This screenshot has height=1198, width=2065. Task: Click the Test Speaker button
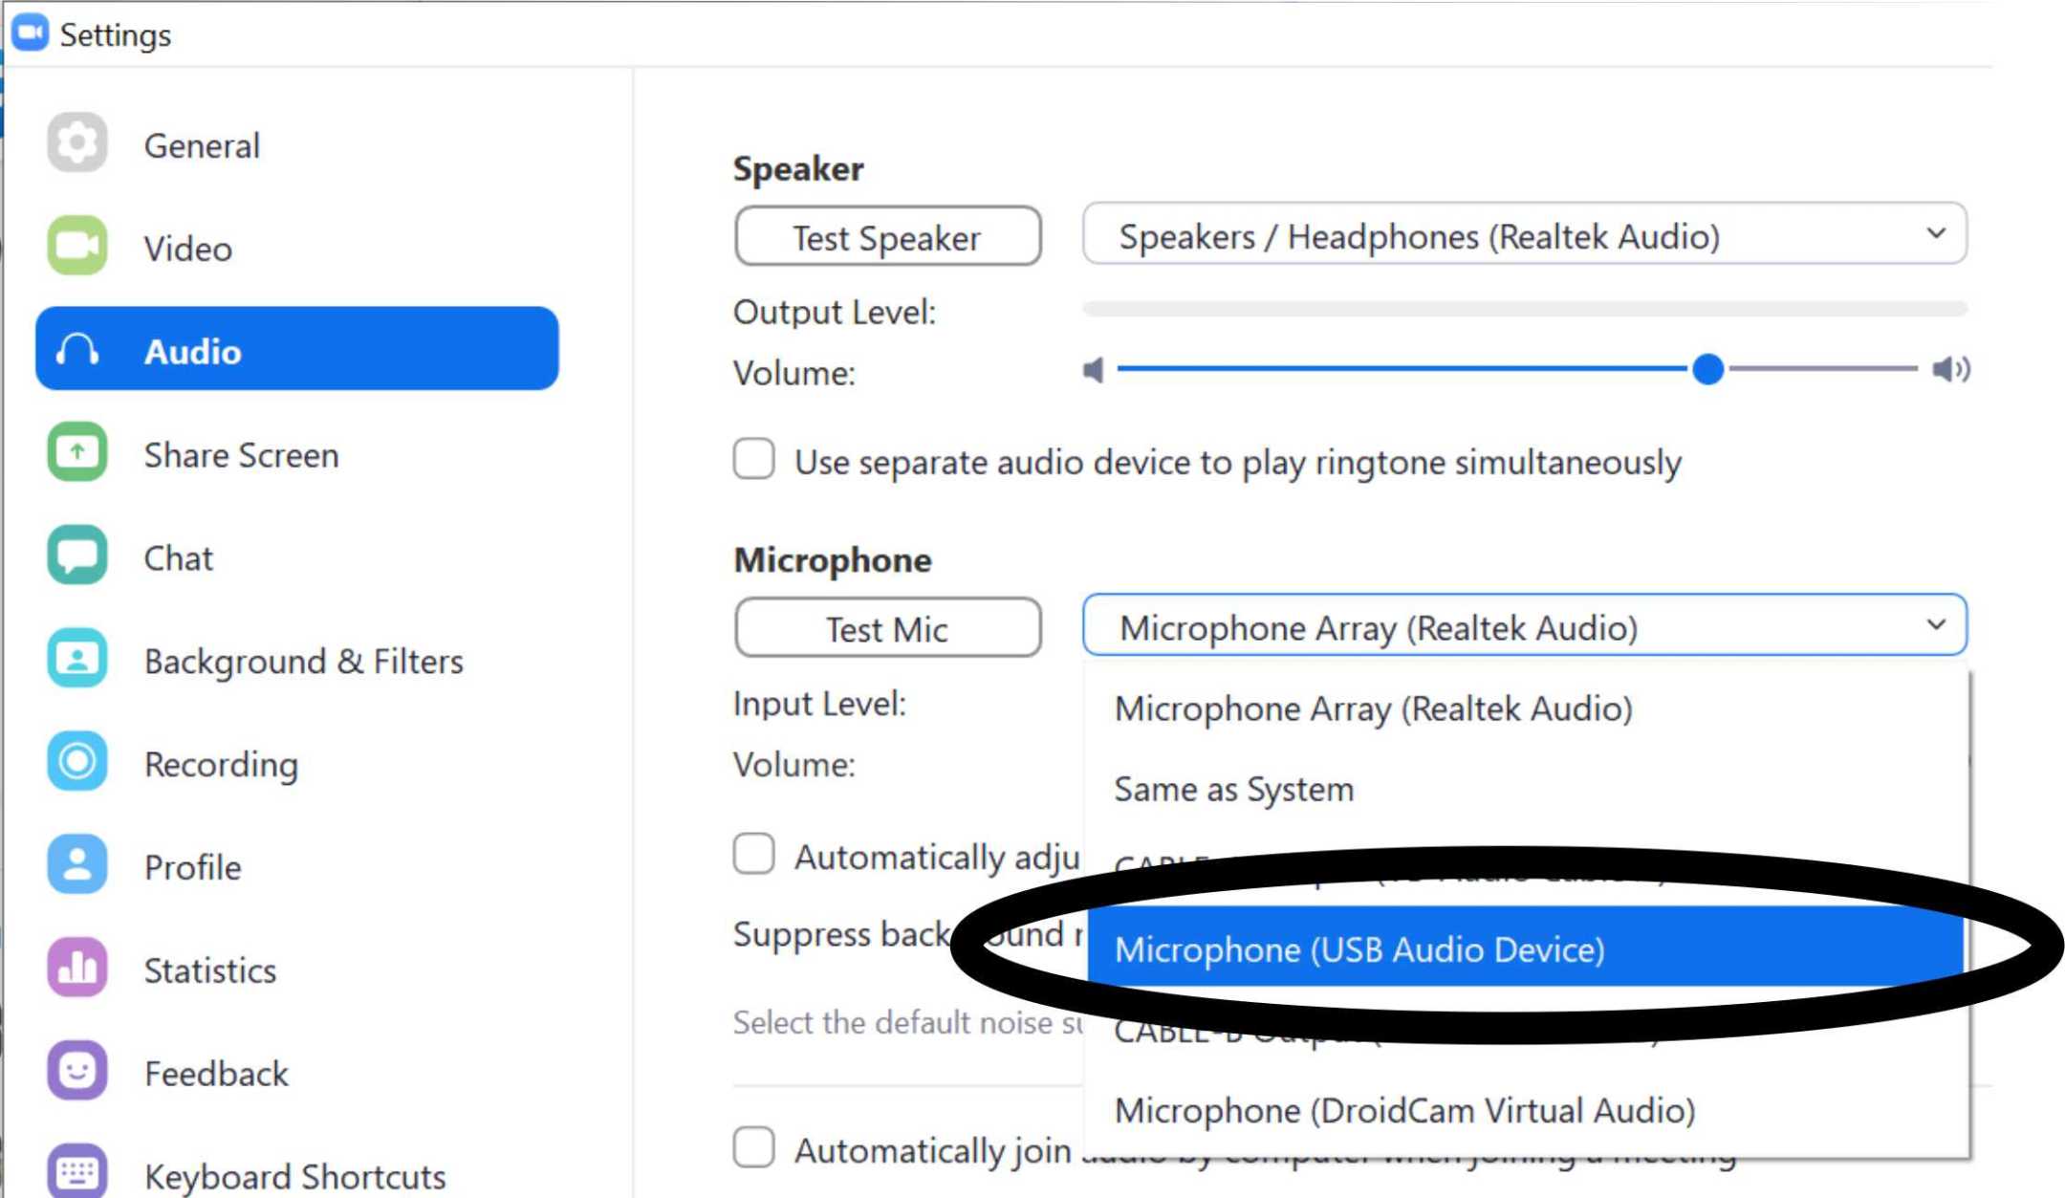click(x=886, y=236)
